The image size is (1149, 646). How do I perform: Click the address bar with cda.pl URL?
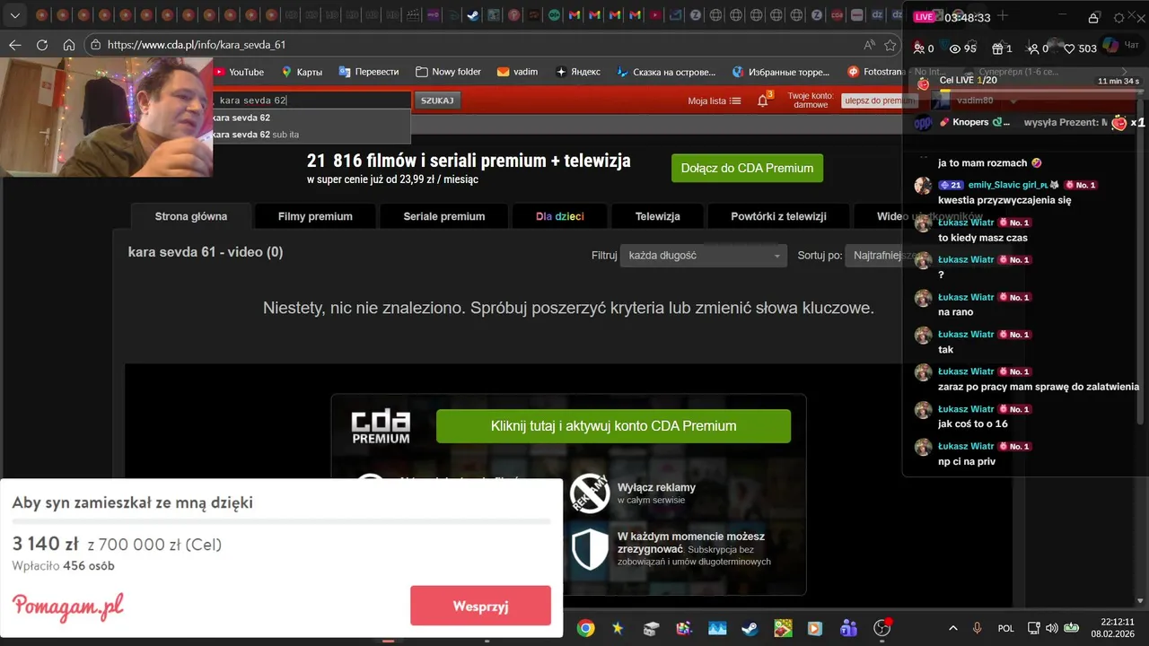476,45
